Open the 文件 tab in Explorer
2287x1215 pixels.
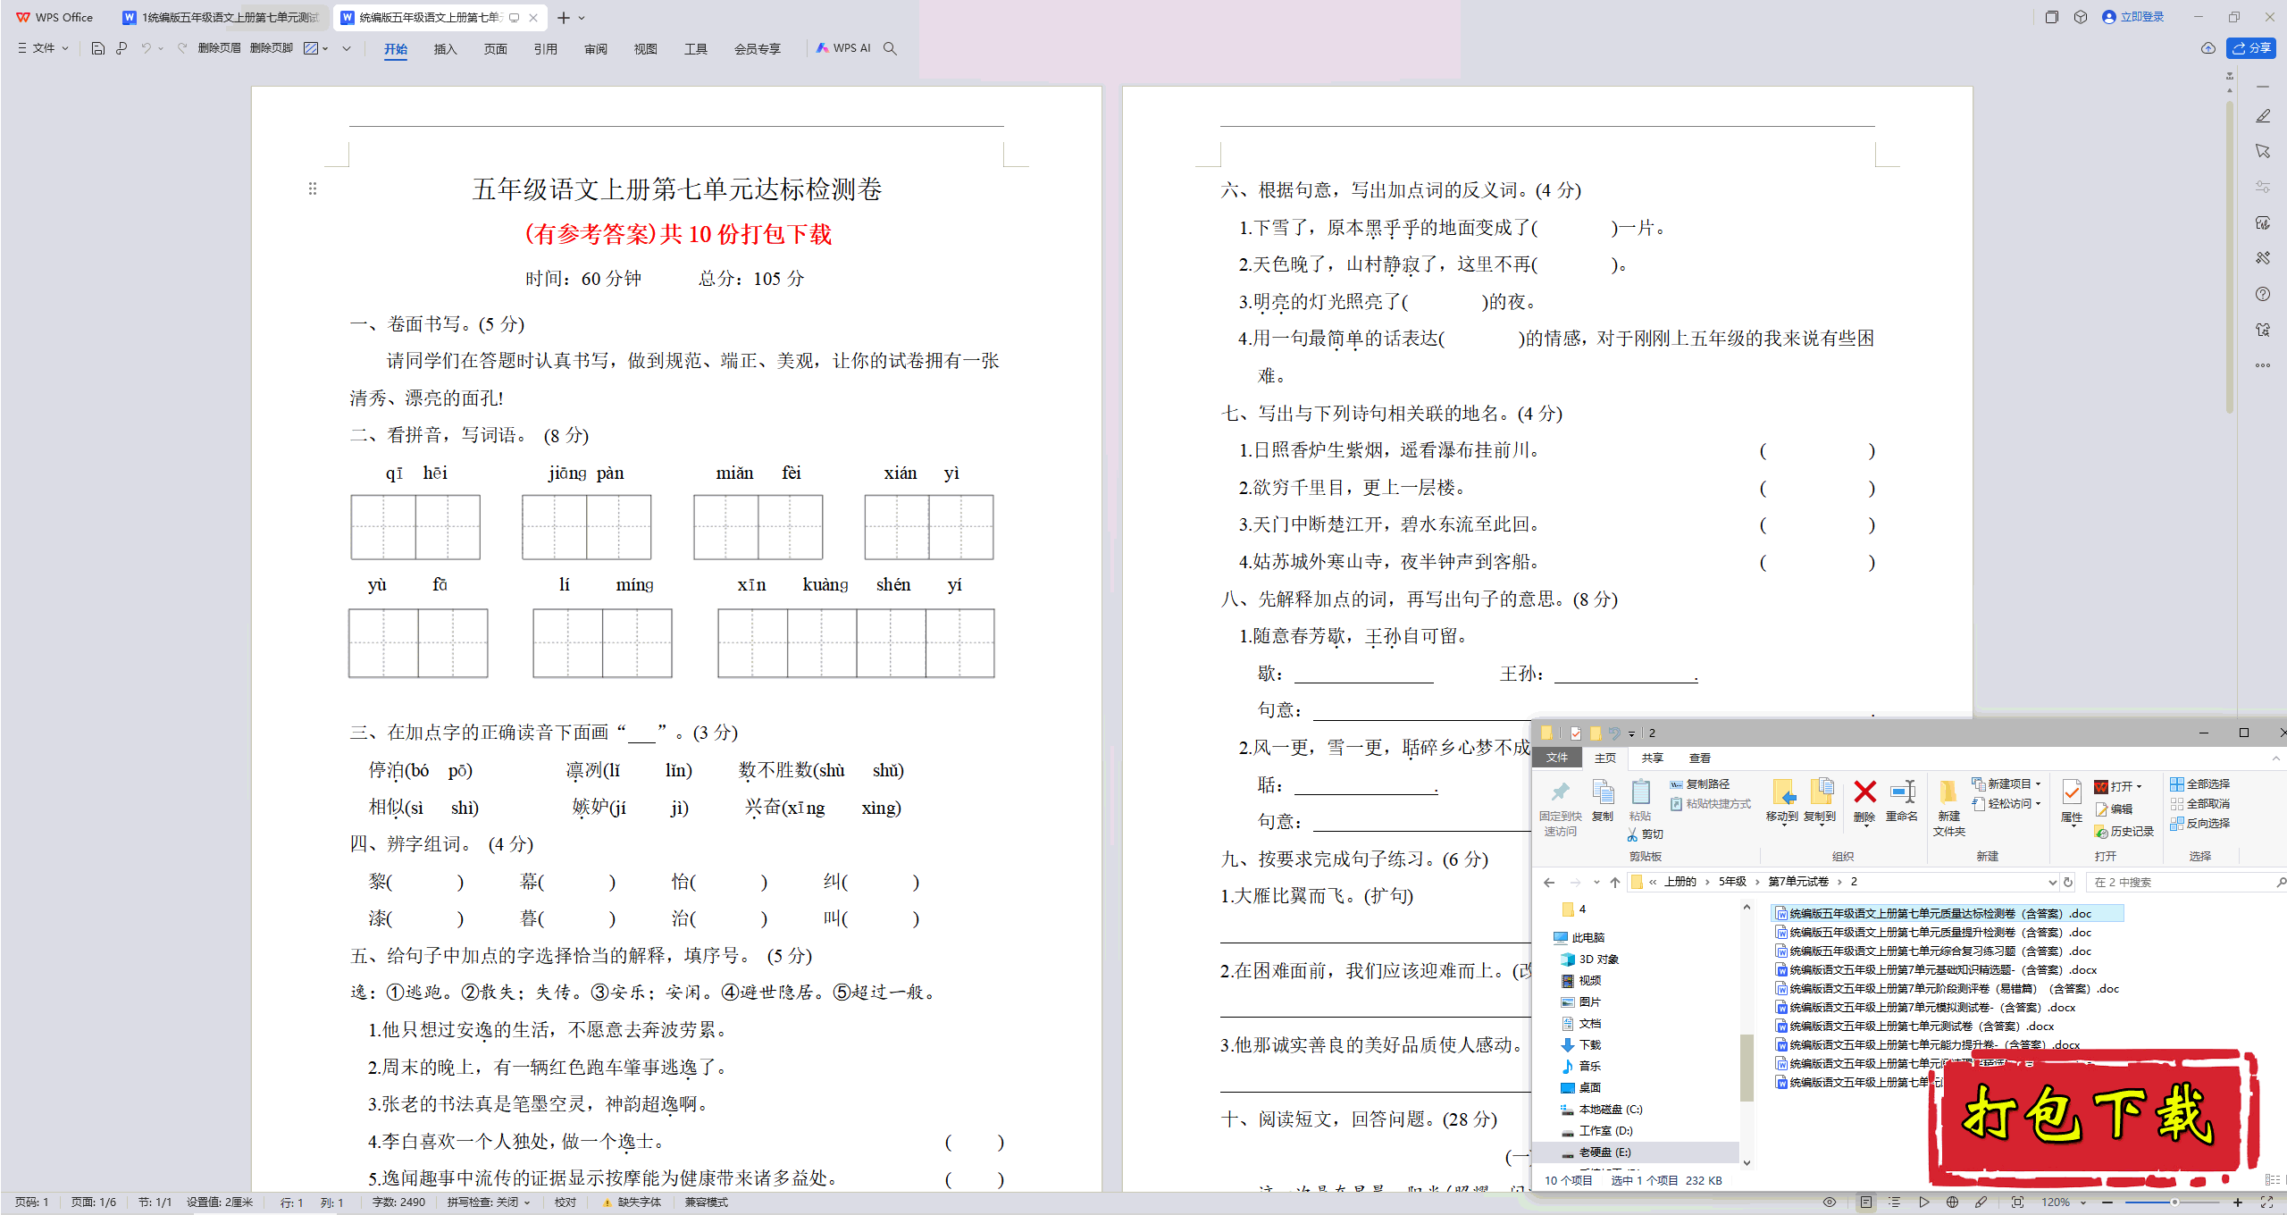(1557, 758)
